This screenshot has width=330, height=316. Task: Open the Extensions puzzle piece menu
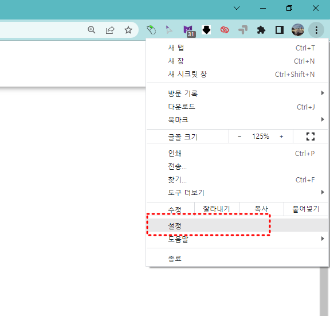pyautogui.click(x=261, y=30)
